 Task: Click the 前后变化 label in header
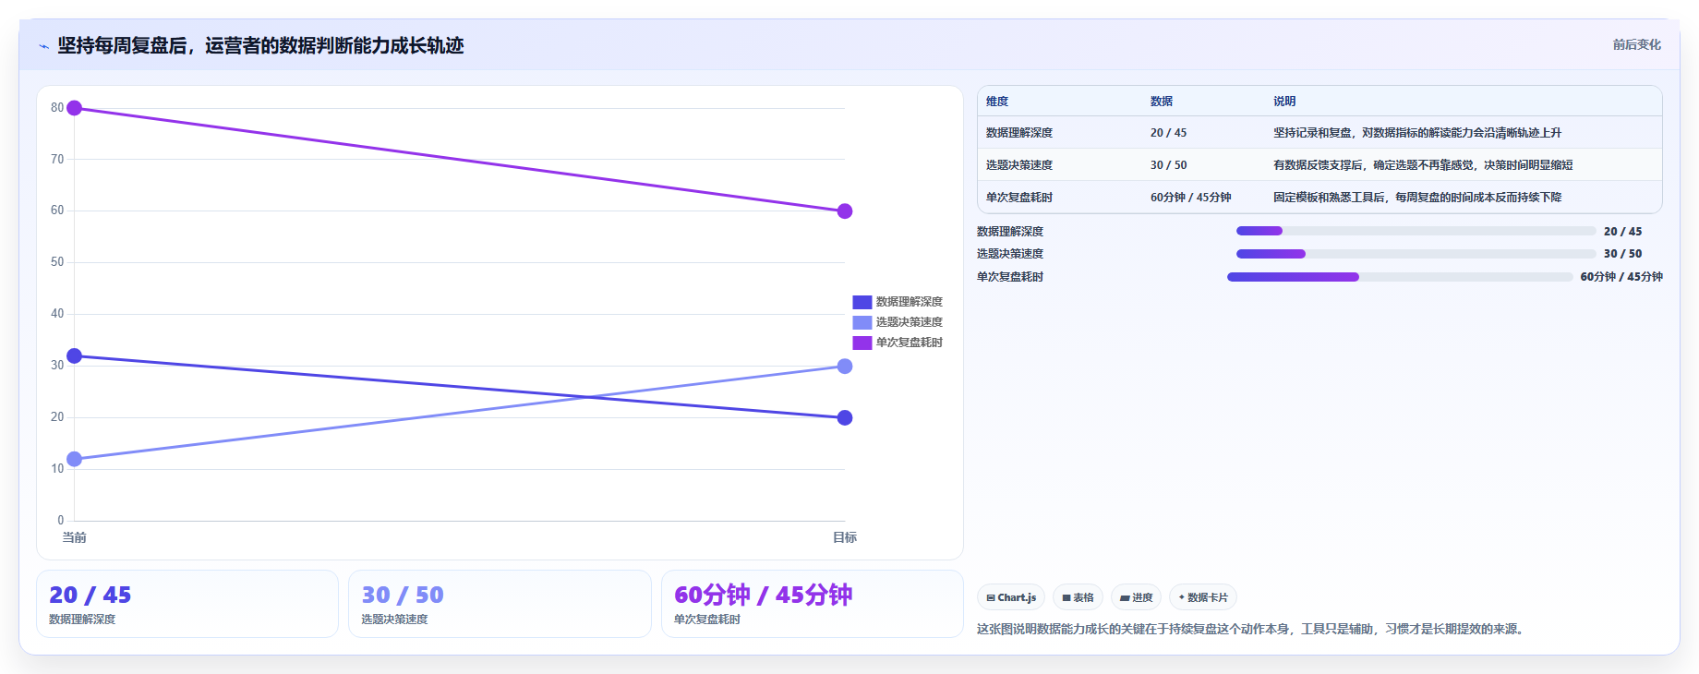click(x=1636, y=44)
